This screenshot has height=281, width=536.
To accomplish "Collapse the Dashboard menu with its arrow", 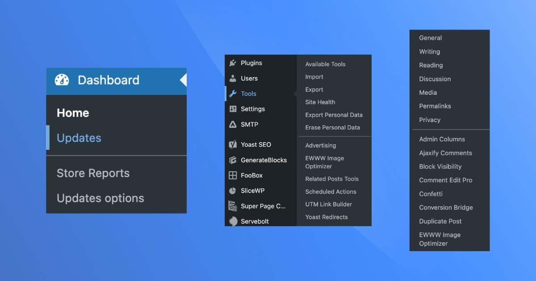I will pos(183,80).
